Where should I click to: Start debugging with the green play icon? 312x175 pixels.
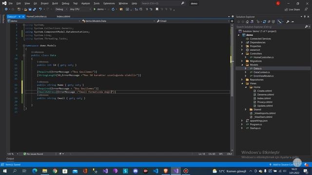[x=95, y=9]
